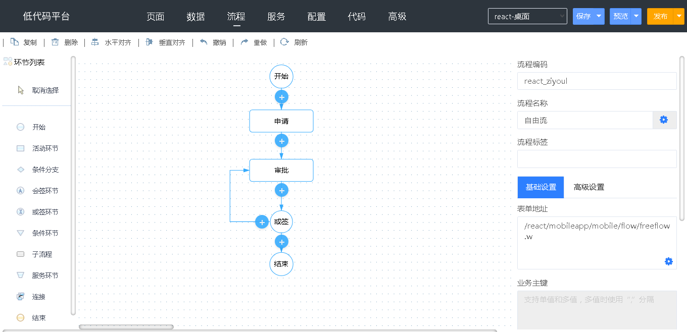Switch to the 基础设置 tab
Image resolution: width=687 pixels, height=332 pixels.
(541, 187)
